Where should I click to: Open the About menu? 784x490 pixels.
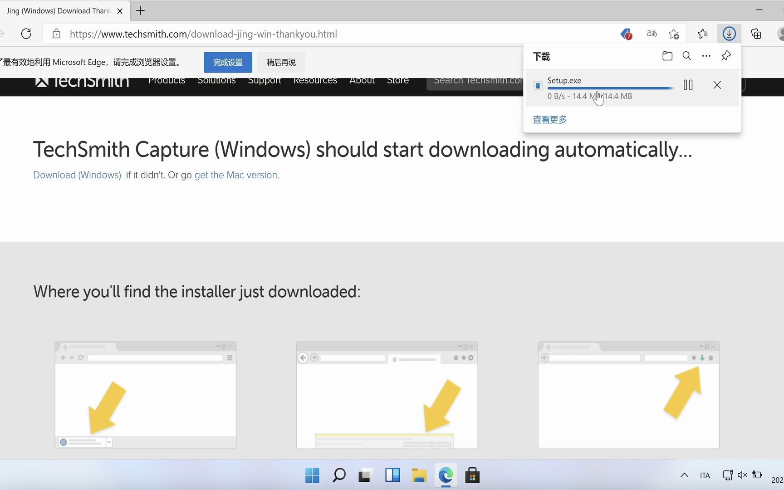point(362,81)
